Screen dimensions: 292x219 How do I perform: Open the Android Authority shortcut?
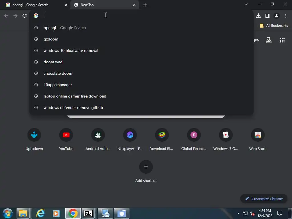click(98, 139)
